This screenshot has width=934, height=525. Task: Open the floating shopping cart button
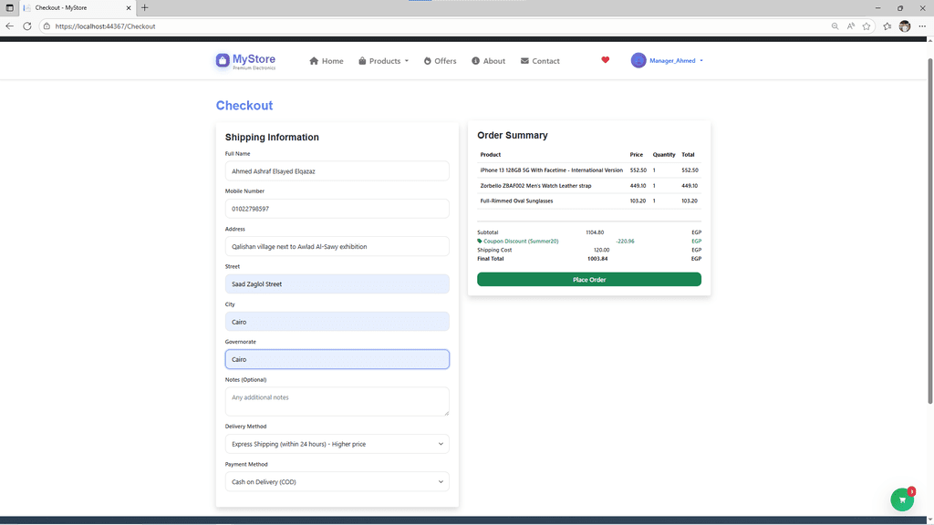click(x=902, y=499)
